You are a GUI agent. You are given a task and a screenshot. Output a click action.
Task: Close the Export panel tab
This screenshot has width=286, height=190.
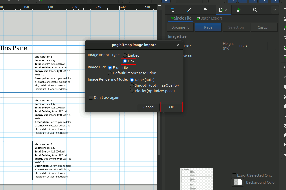[226, 10]
